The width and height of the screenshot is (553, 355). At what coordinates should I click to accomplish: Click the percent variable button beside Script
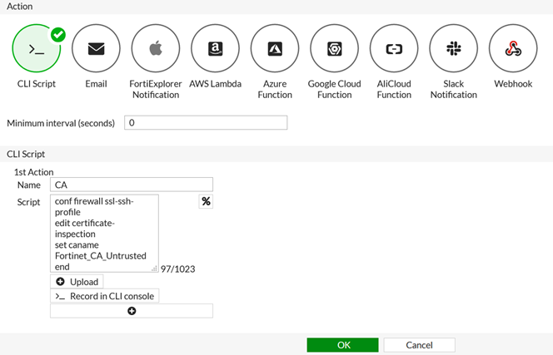point(206,202)
